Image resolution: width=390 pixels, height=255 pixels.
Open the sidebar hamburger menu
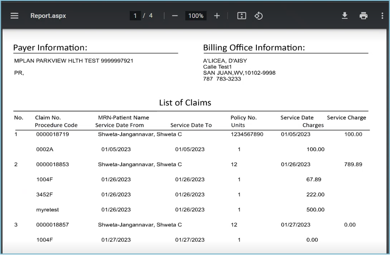15,16
